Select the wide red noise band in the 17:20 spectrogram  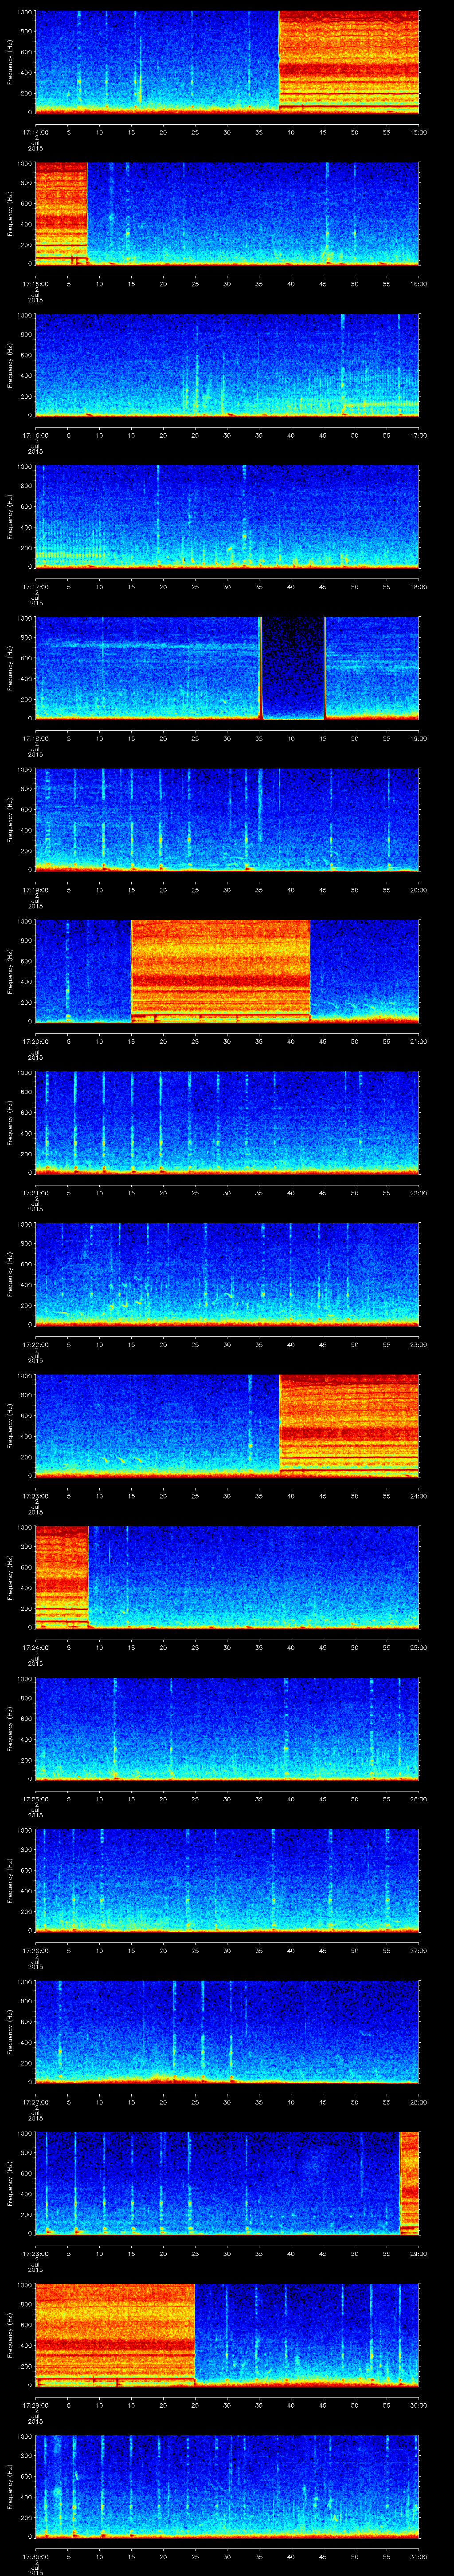point(220,970)
